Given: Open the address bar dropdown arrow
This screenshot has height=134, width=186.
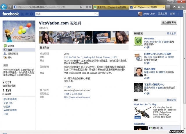Looking at the screenshot, I should 84,7.
